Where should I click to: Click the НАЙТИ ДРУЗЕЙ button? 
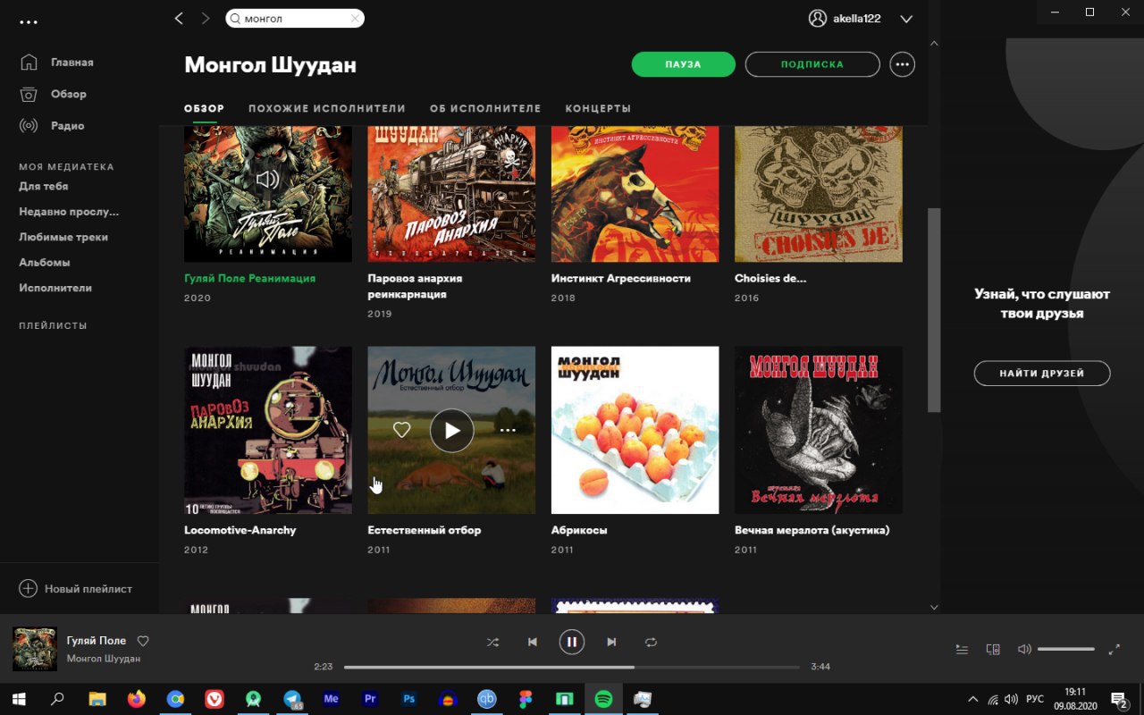pos(1042,374)
